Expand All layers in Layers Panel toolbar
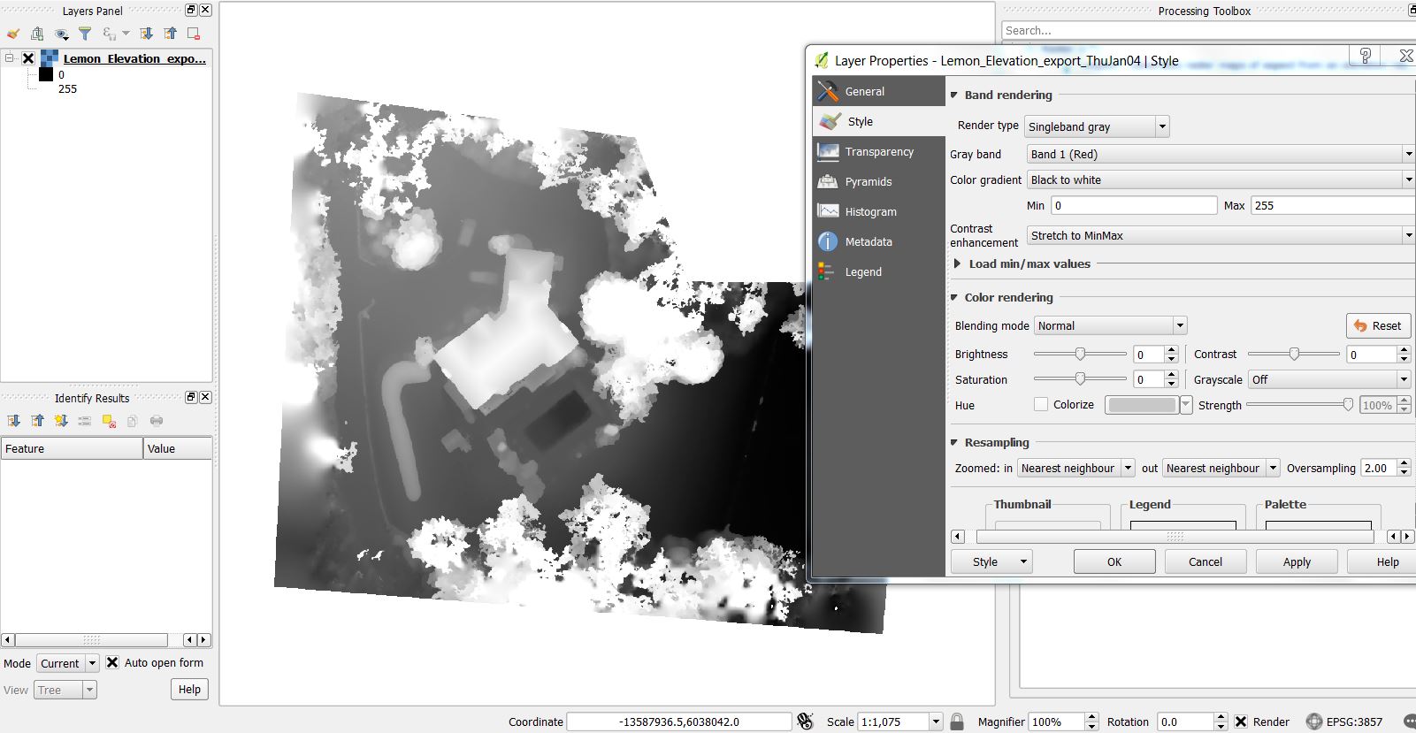 147,34
